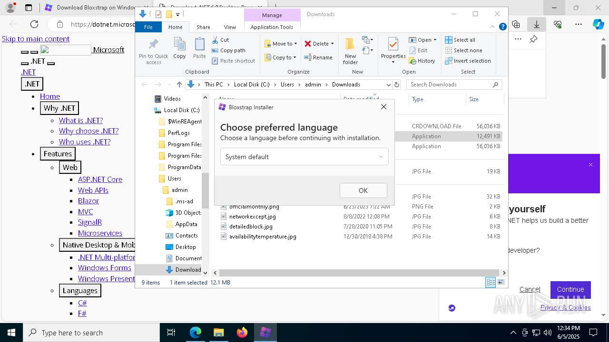Switch to the Home ribbon tab
Screen dimensions: 609x342
coord(176,27)
